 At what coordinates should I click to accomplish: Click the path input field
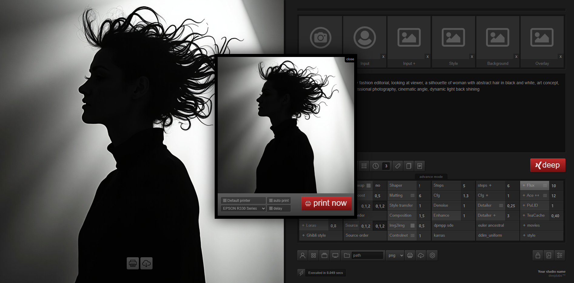(368, 255)
